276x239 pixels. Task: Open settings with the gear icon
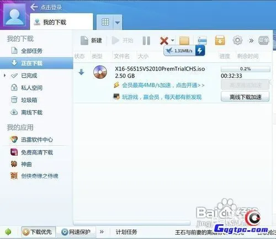237,40
